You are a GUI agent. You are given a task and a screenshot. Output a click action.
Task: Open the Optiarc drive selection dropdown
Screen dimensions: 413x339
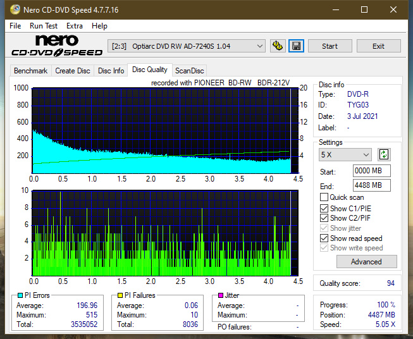(x=187, y=46)
